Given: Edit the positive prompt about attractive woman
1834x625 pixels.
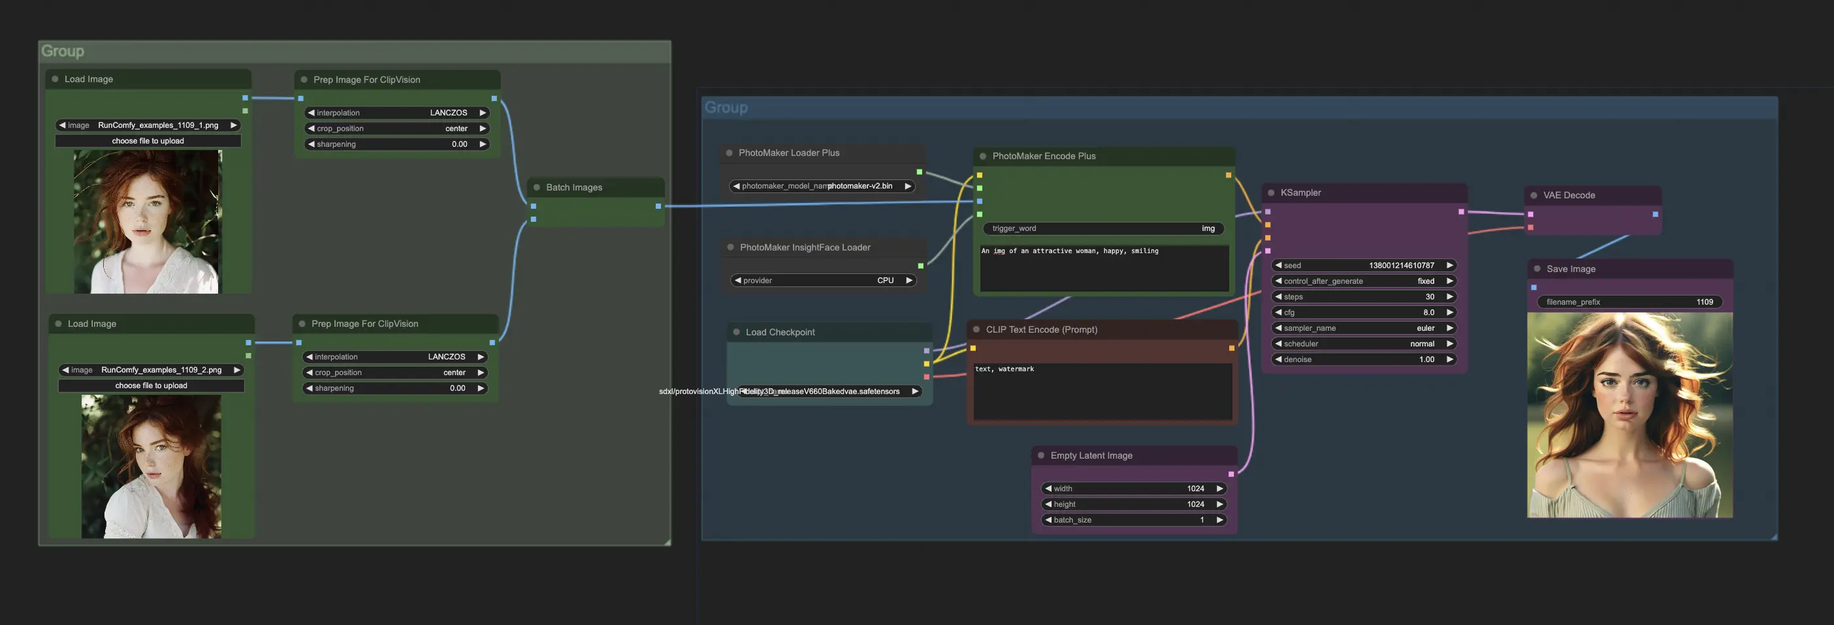Looking at the screenshot, I should pos(1104,267).
